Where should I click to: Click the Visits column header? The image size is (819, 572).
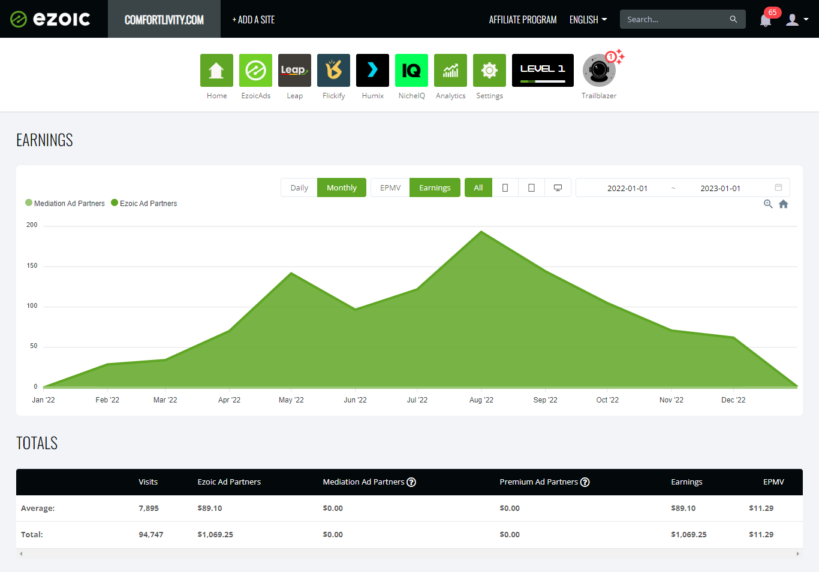[x=148, y=482]
